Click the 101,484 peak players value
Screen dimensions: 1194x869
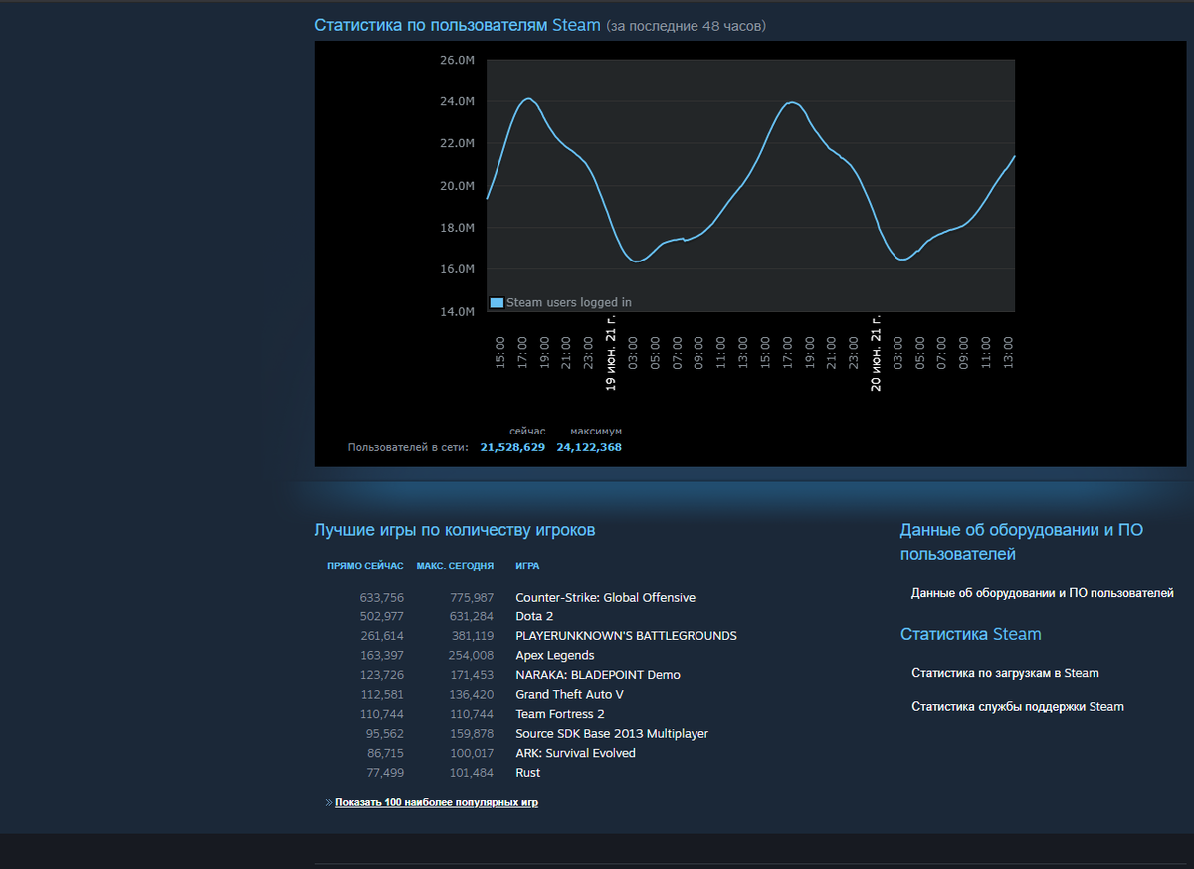[472, 773]
